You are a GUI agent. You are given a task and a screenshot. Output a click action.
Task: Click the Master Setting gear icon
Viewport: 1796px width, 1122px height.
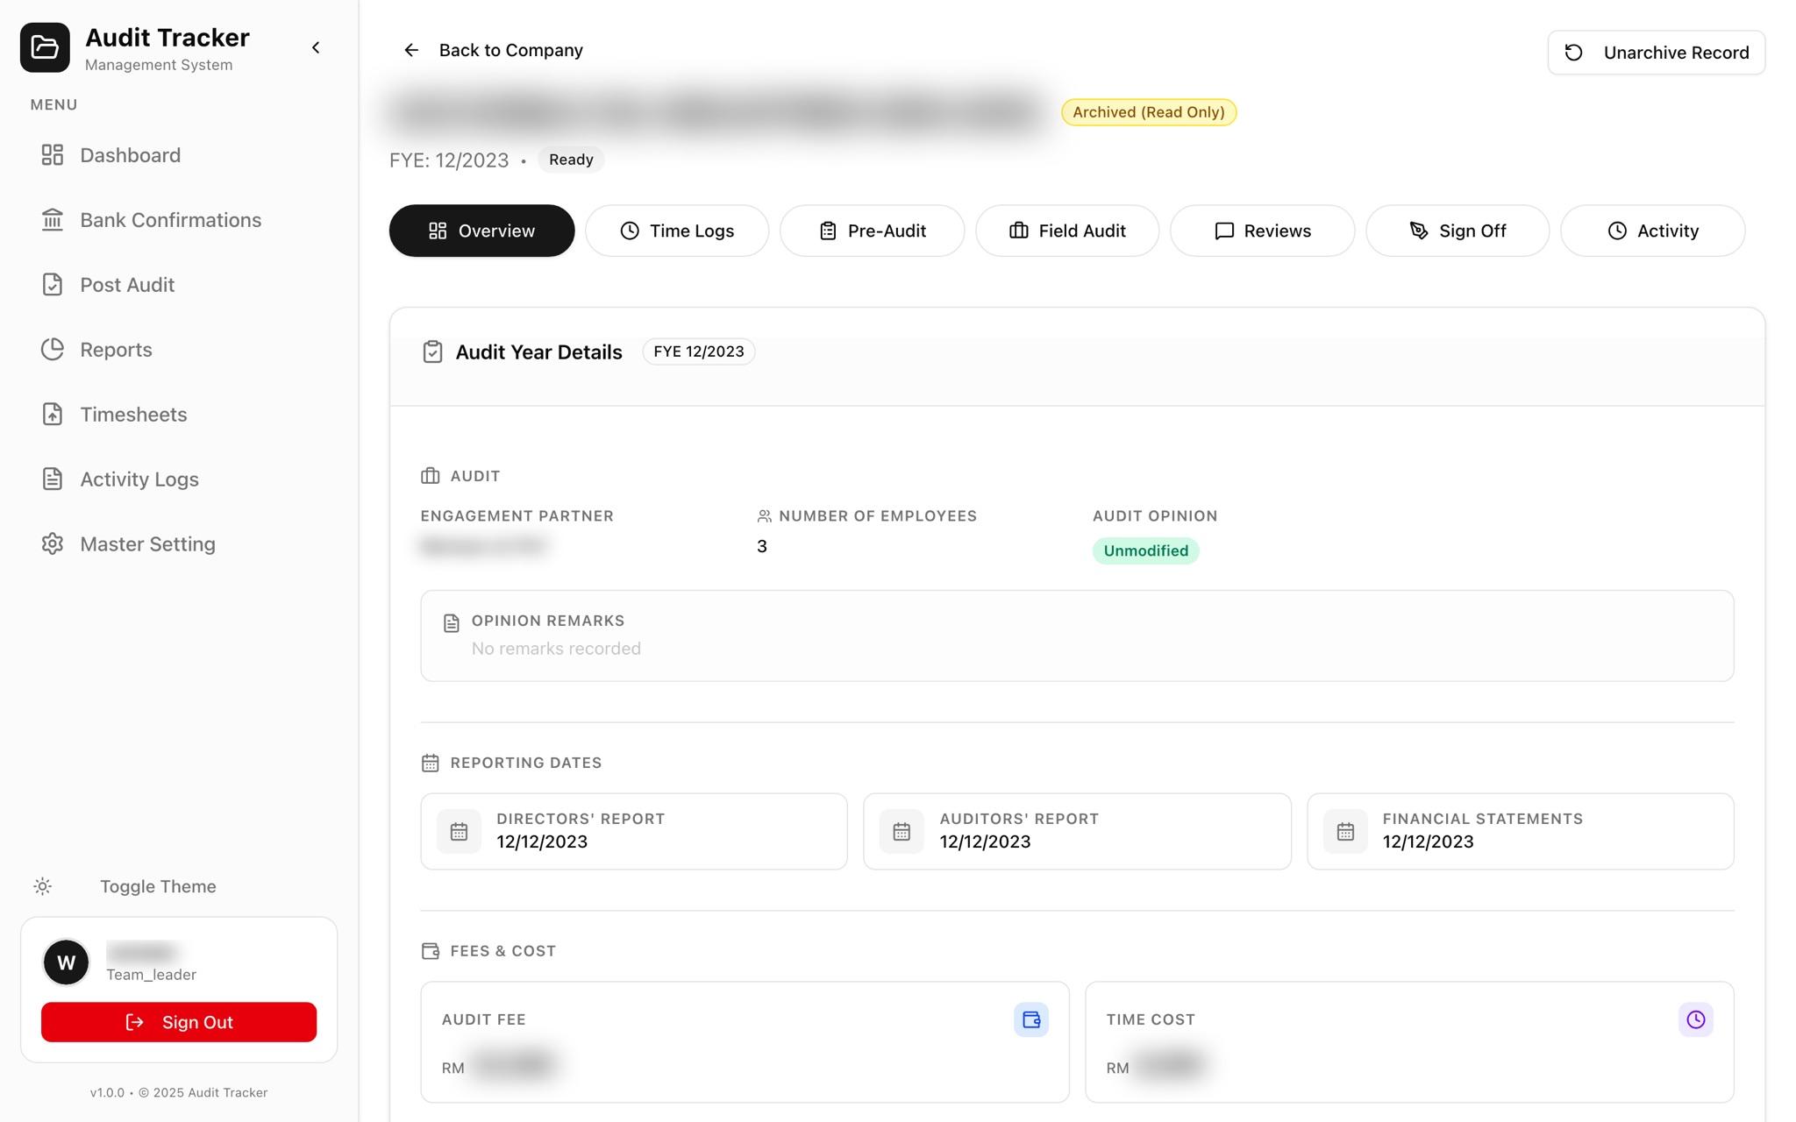point(53,544)
